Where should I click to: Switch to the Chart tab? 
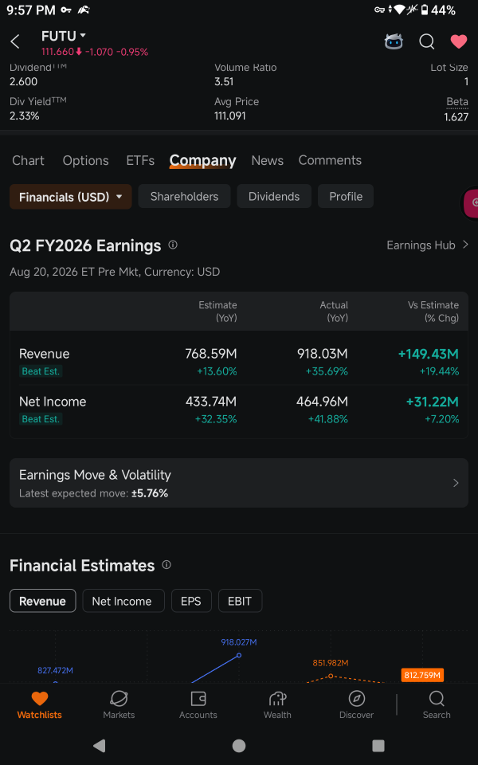click(29, 160)
